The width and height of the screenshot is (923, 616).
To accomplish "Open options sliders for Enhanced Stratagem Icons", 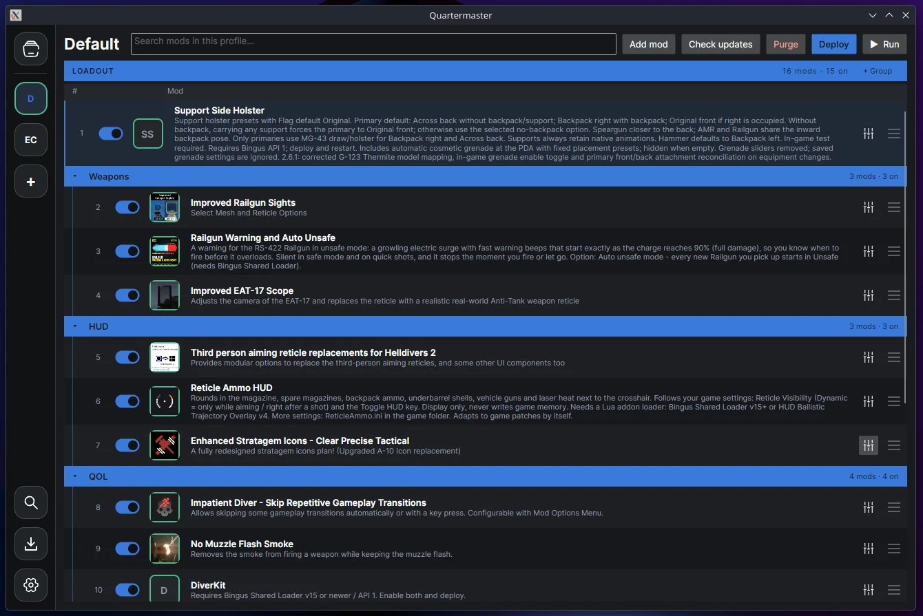I will coord(869,445).
